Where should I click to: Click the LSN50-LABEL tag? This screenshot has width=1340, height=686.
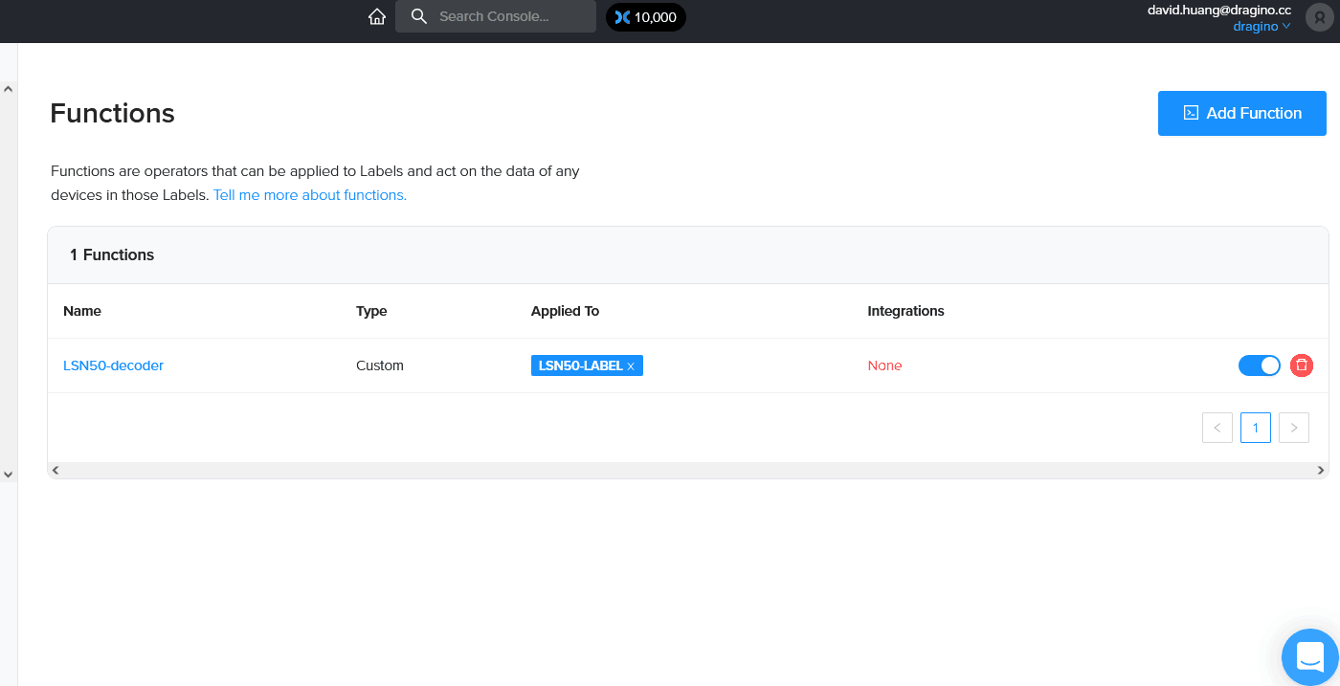click(x=580, y=365)
